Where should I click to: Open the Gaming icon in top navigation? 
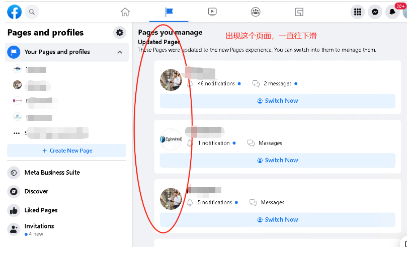299,12
